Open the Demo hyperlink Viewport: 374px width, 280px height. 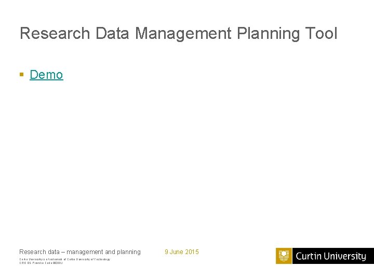46,75
